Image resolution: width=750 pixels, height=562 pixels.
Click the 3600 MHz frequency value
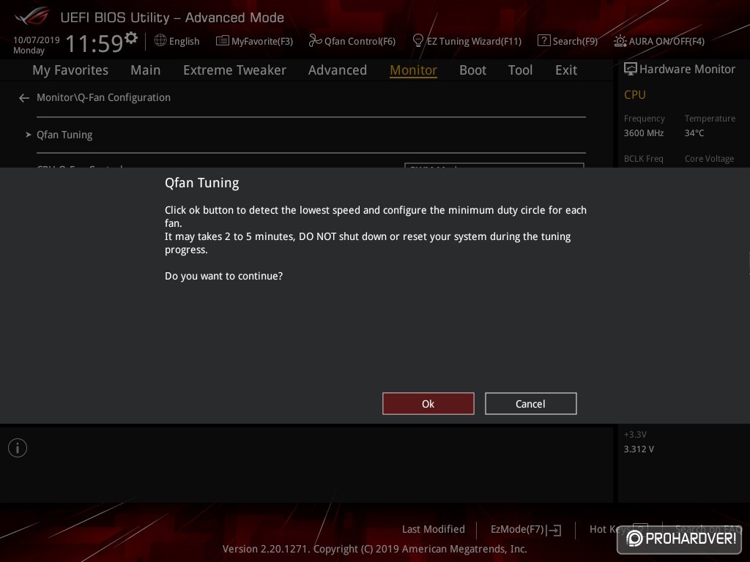[x=643, y=133]
